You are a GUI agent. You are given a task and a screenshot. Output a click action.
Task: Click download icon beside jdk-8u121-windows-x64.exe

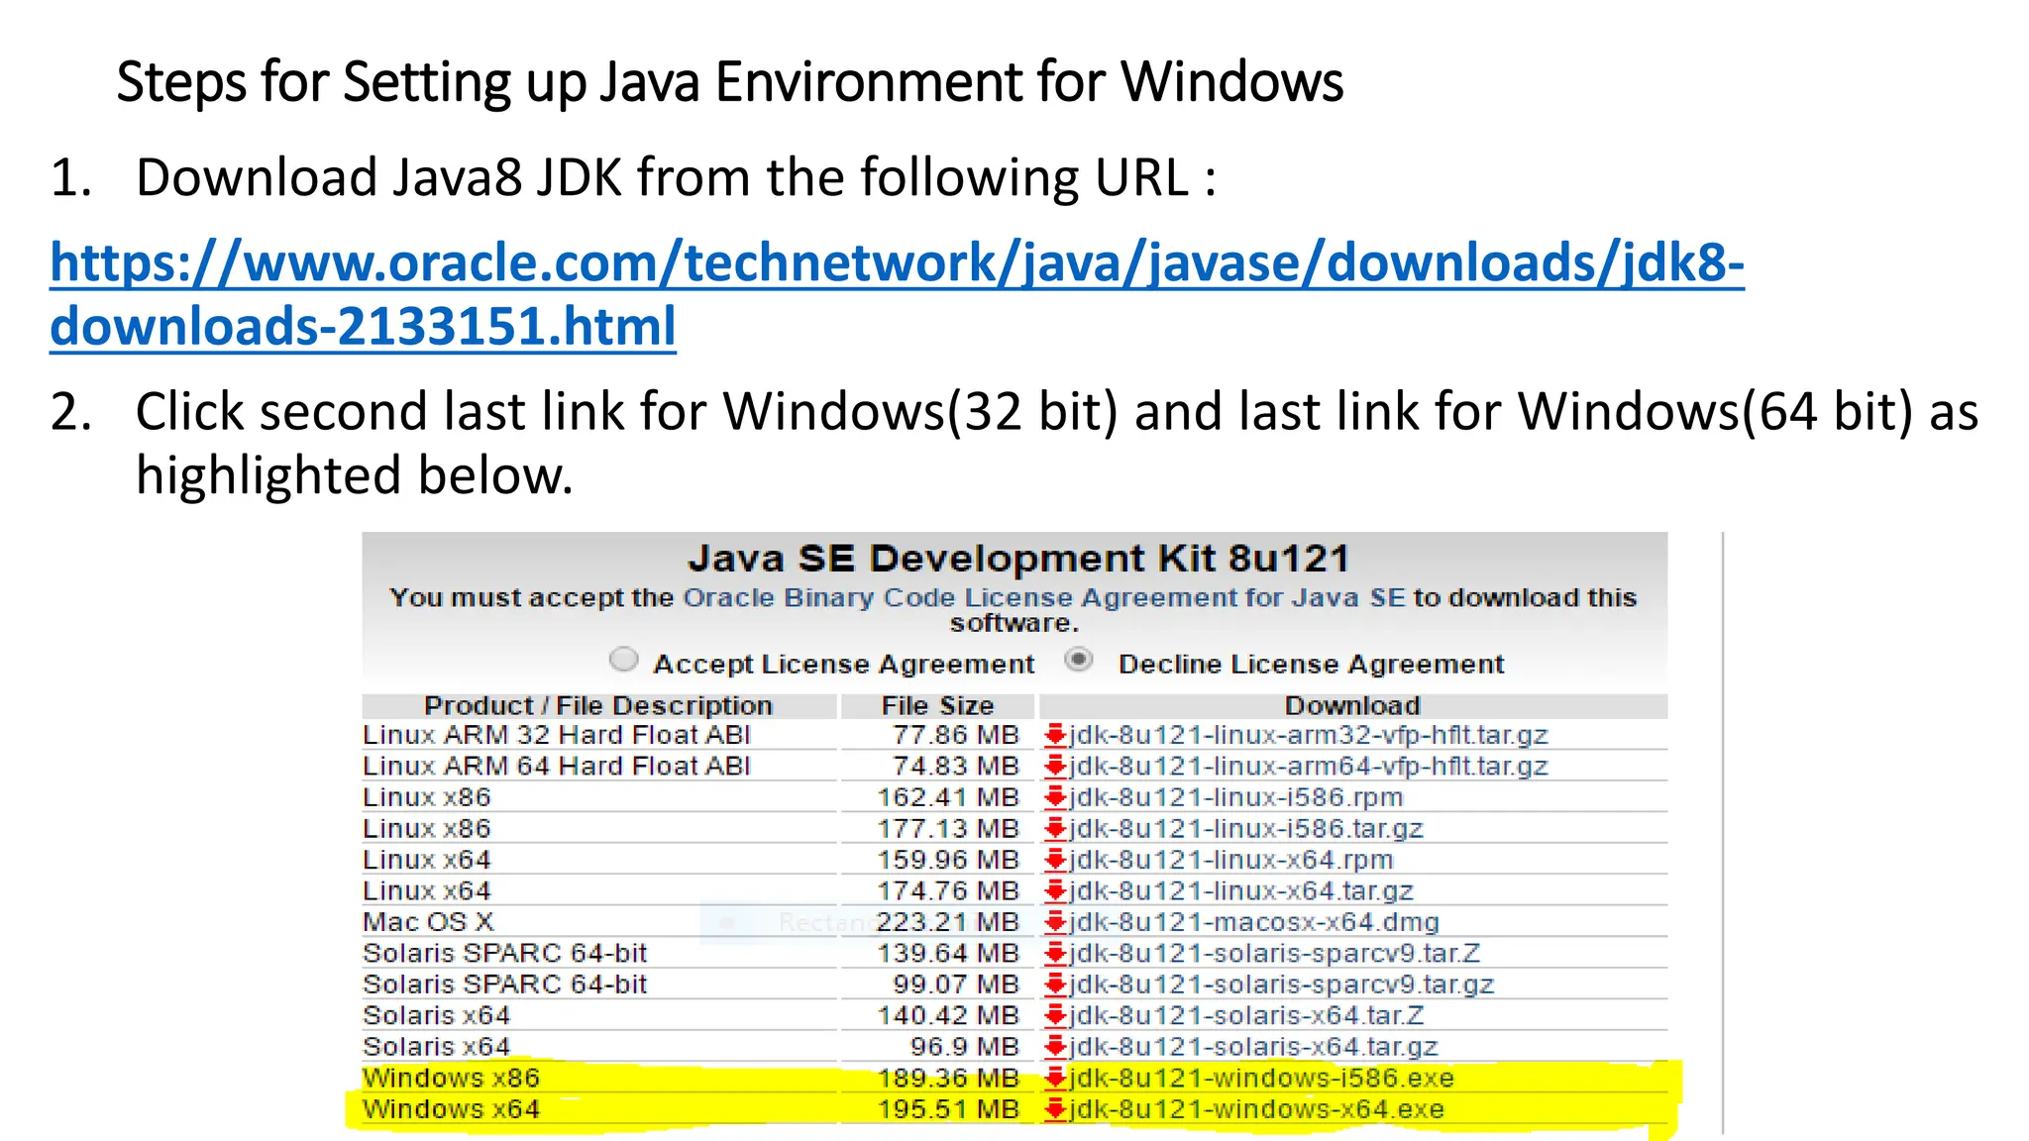1055,1109
